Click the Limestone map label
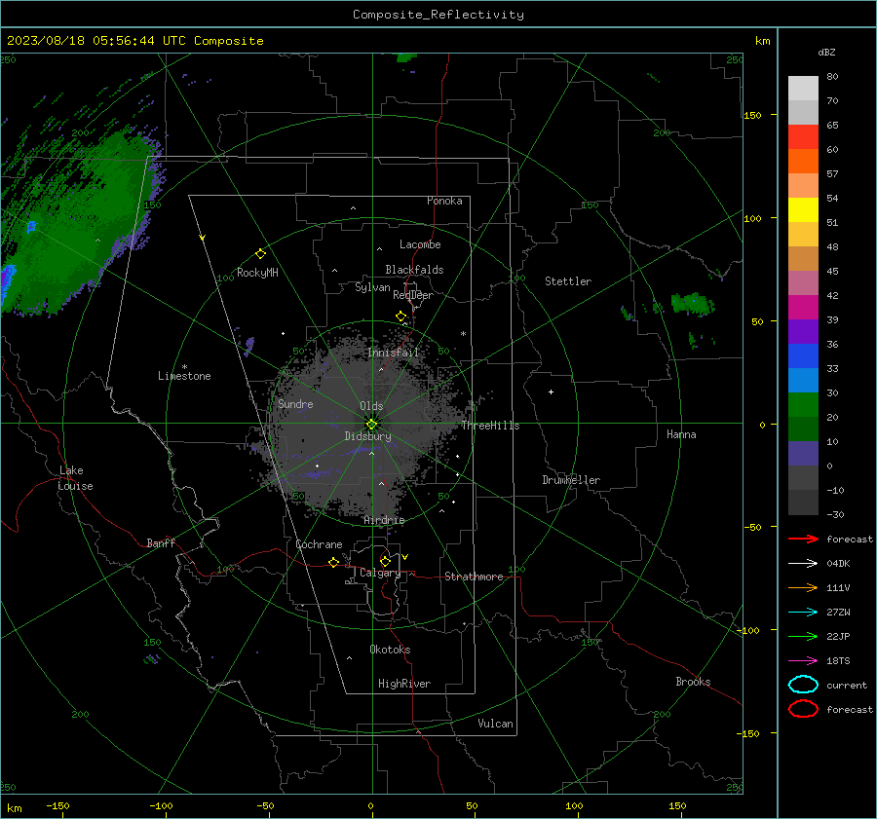877x819 pixels. tap(184, 376)
